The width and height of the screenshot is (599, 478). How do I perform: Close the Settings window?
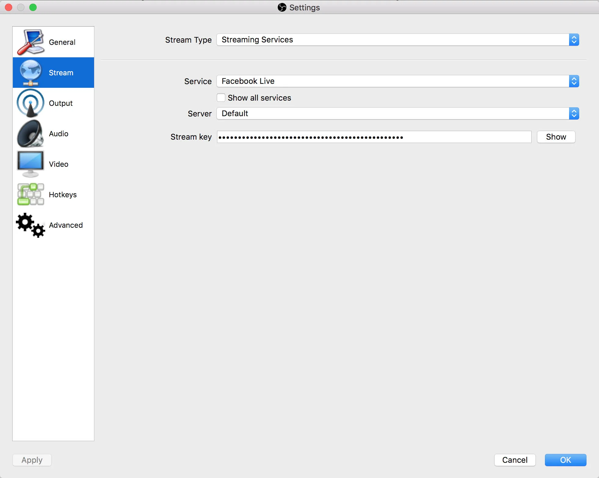click(9, 7)
